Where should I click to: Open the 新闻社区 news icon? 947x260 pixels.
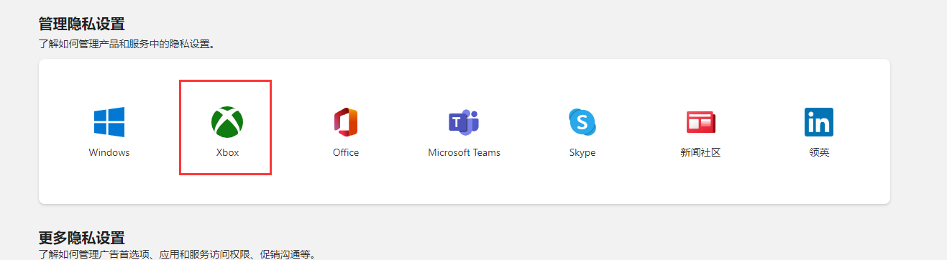tap(700, 123)
